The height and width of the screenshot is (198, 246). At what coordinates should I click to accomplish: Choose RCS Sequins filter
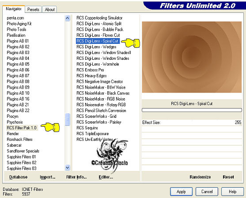[x=87, y=128]
